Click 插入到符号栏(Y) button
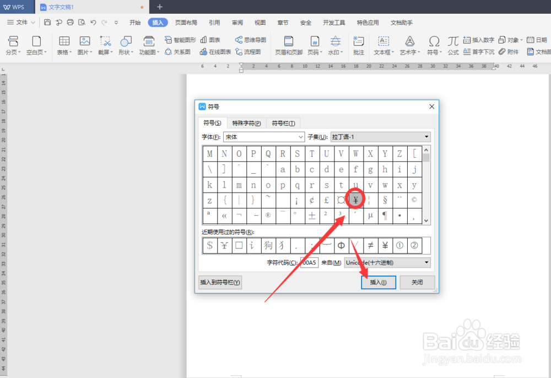Screen dimensions: 551x378 (x=220, y=283)
